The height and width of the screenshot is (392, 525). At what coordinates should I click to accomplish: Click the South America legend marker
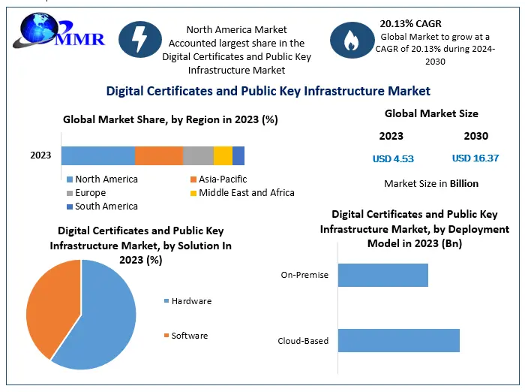click(x=70, y=207)
